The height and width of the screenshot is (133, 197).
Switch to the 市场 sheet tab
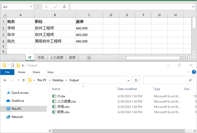click(41, 58)
